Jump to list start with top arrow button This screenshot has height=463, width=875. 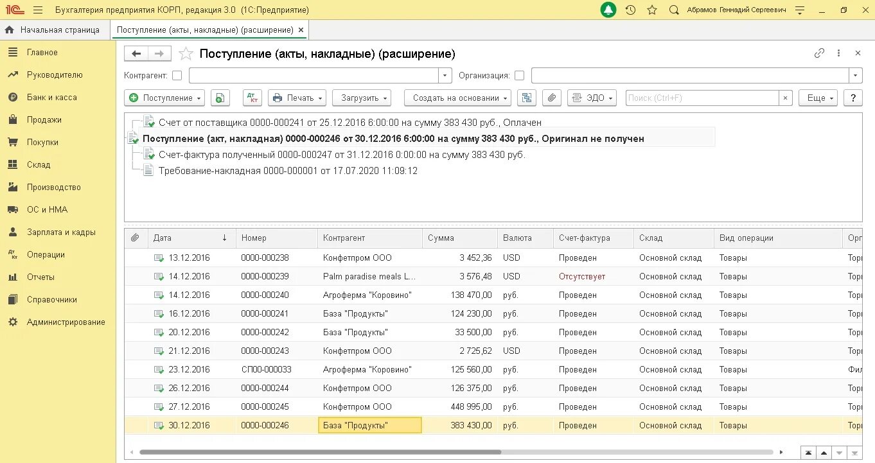click(x=808, y=452)
